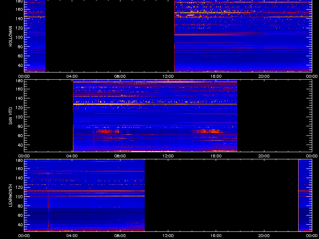Select the 160 frequency tick label on HOLLOMAN plot
The image size is (319, 239).
[x=20, y=9]
